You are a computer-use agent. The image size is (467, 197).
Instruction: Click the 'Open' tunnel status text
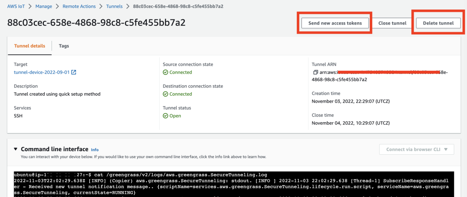[175, 116]
